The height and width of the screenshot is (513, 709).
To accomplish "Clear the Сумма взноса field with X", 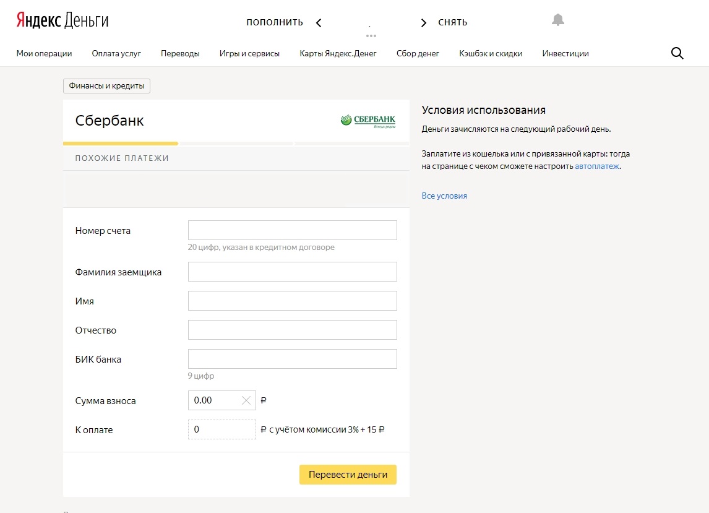I will pyautogui.click(x=246, y=400).
